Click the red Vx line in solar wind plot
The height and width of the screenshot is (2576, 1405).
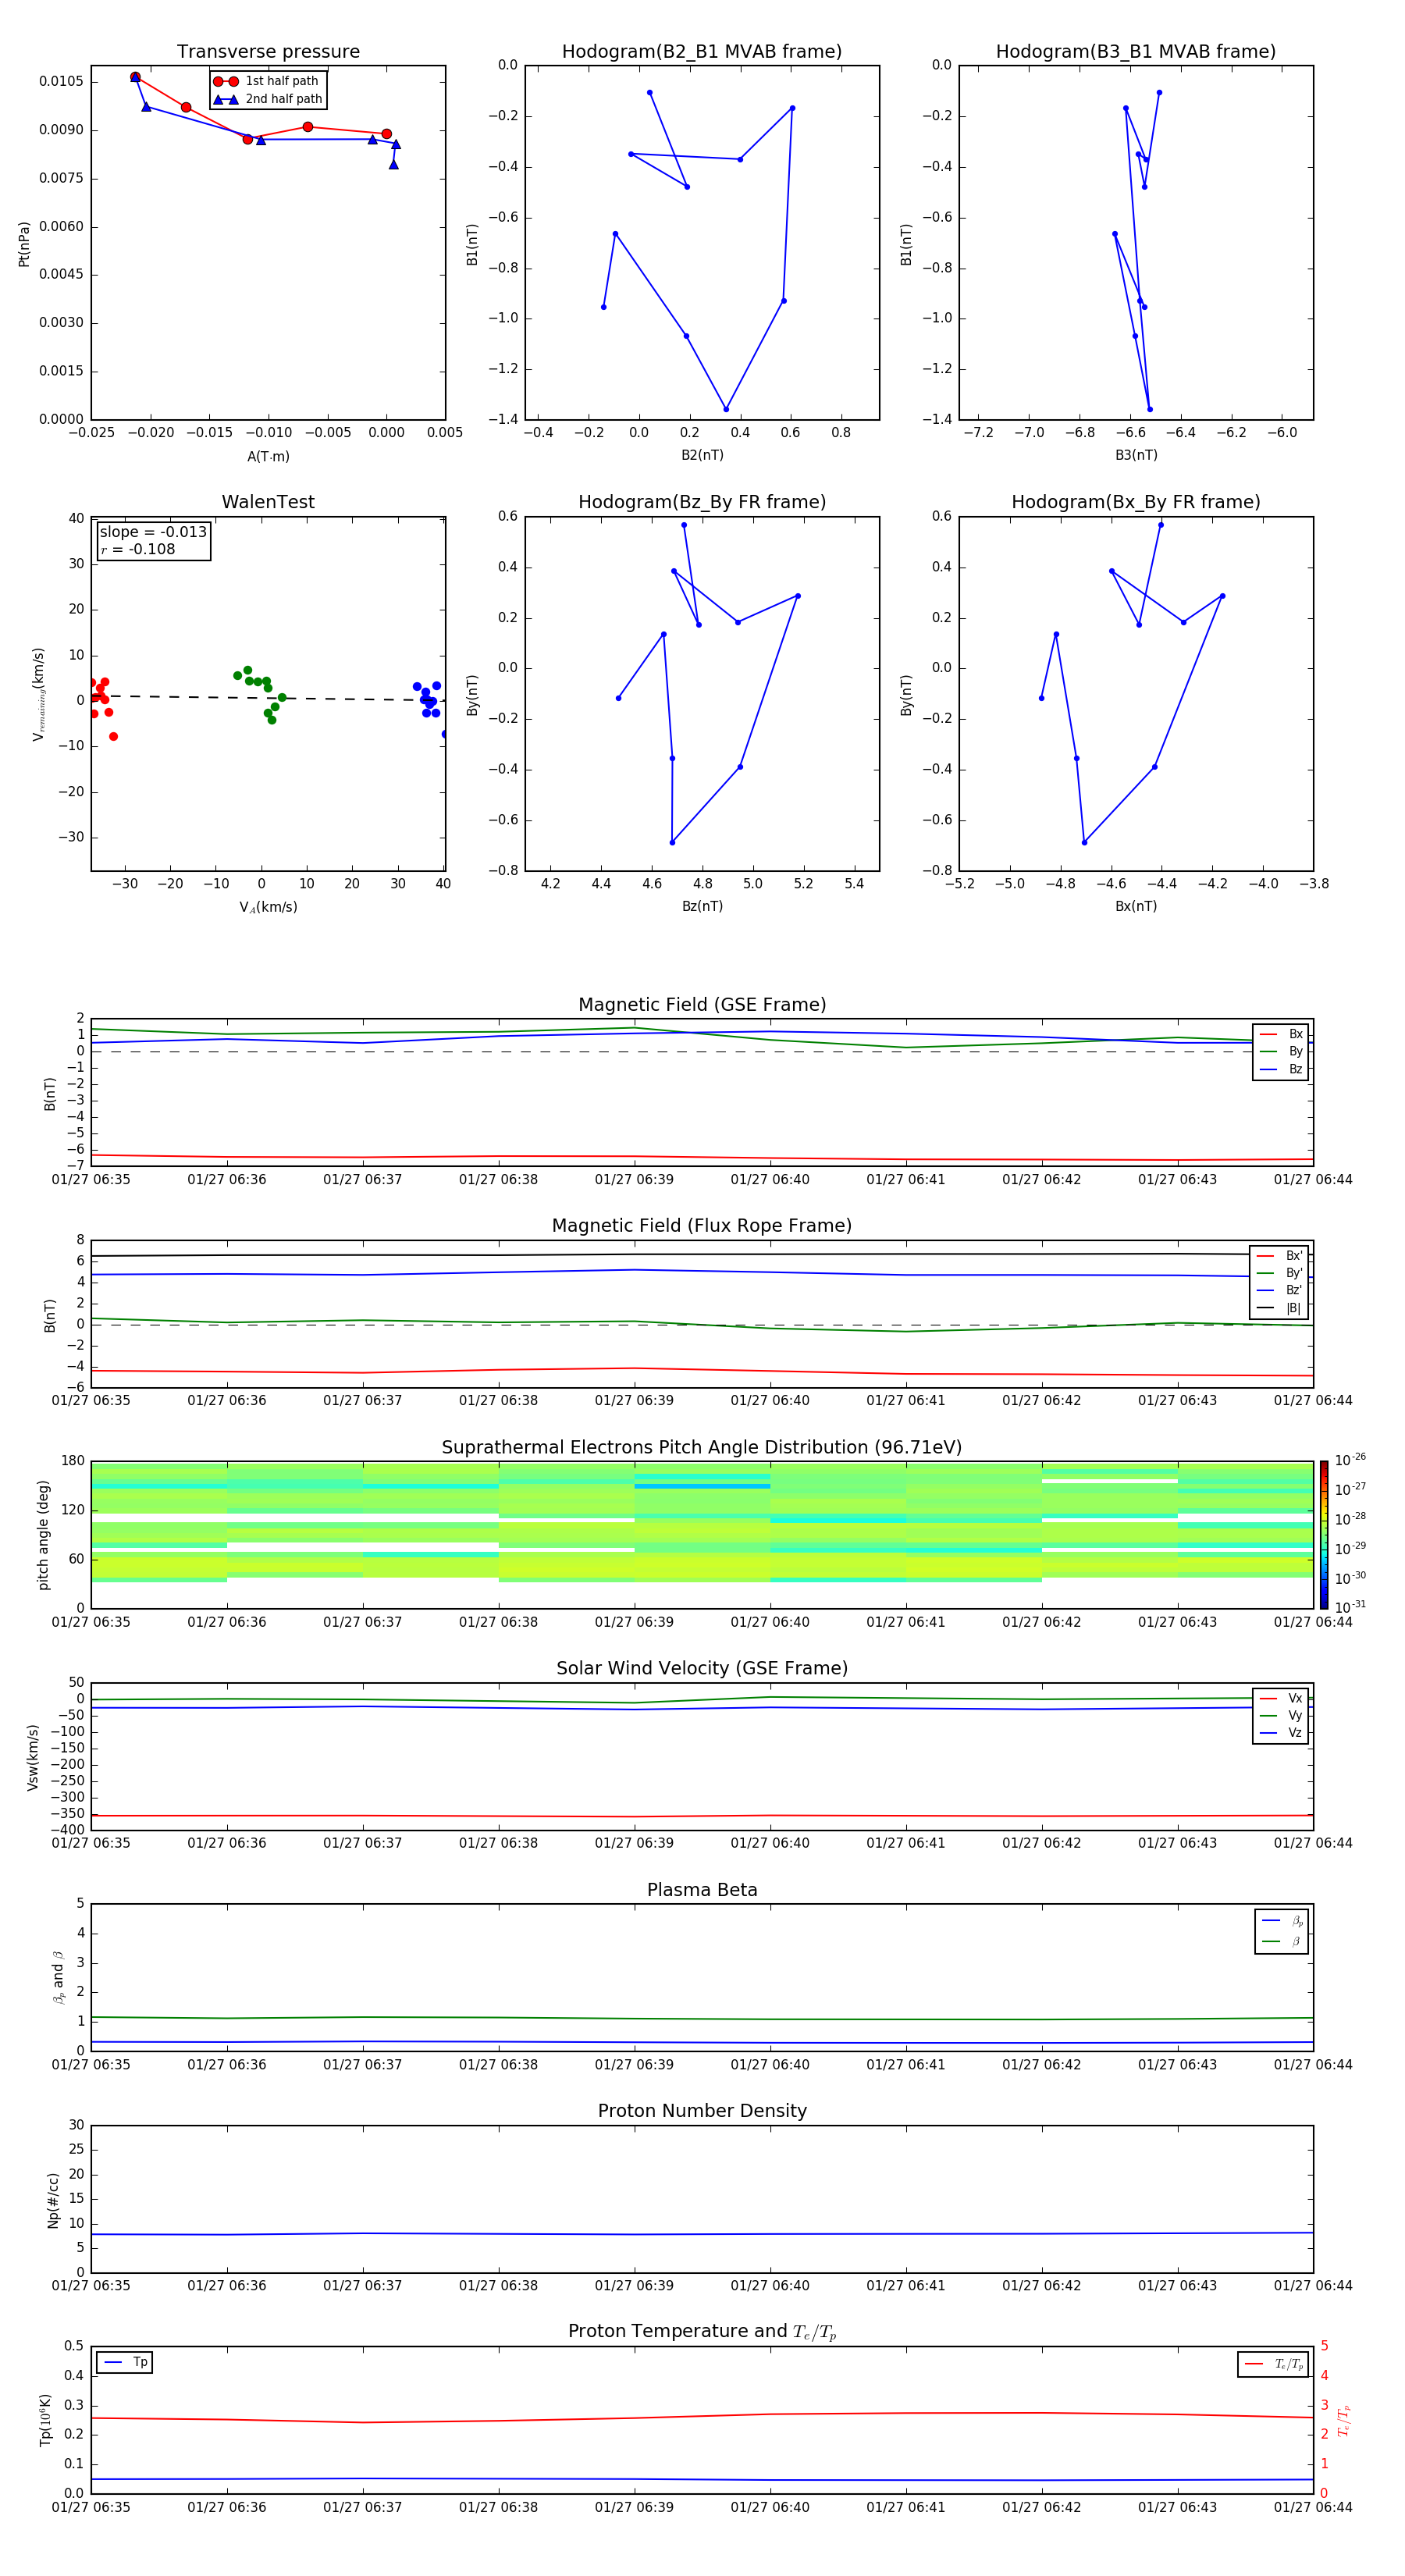click(x=702, y=1815)
